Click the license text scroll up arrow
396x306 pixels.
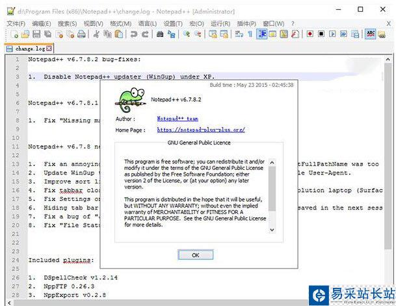point(272,163)
